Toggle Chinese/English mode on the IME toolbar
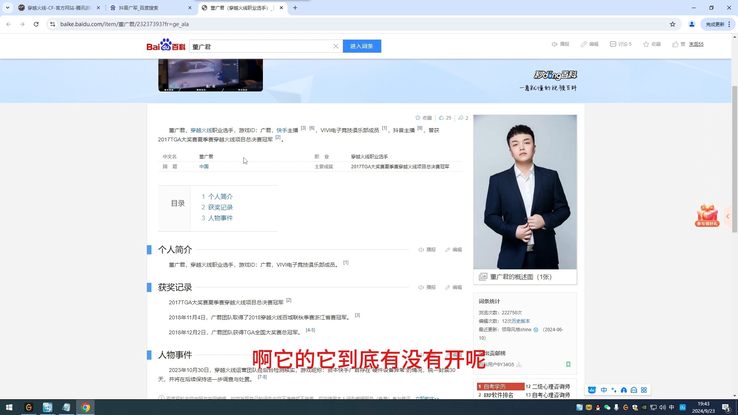738x415 pixels. pos(604,390)
